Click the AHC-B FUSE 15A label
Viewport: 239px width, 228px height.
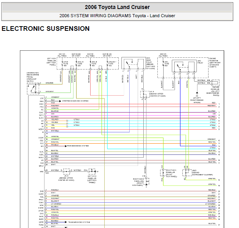tap(94, 64)
